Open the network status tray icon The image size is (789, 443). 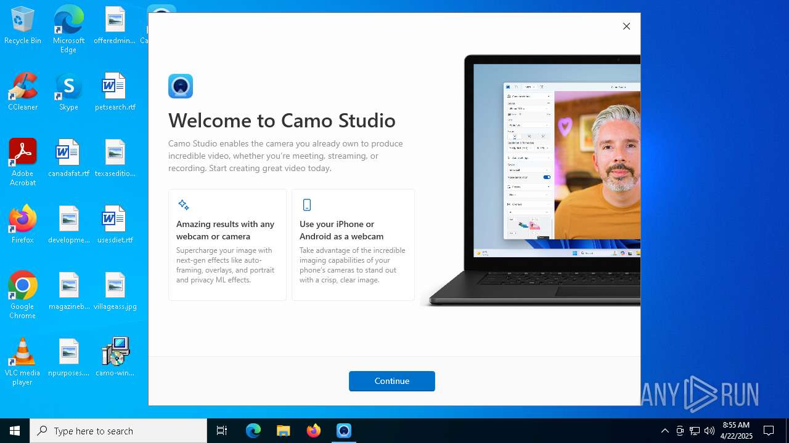click(695, 431)
